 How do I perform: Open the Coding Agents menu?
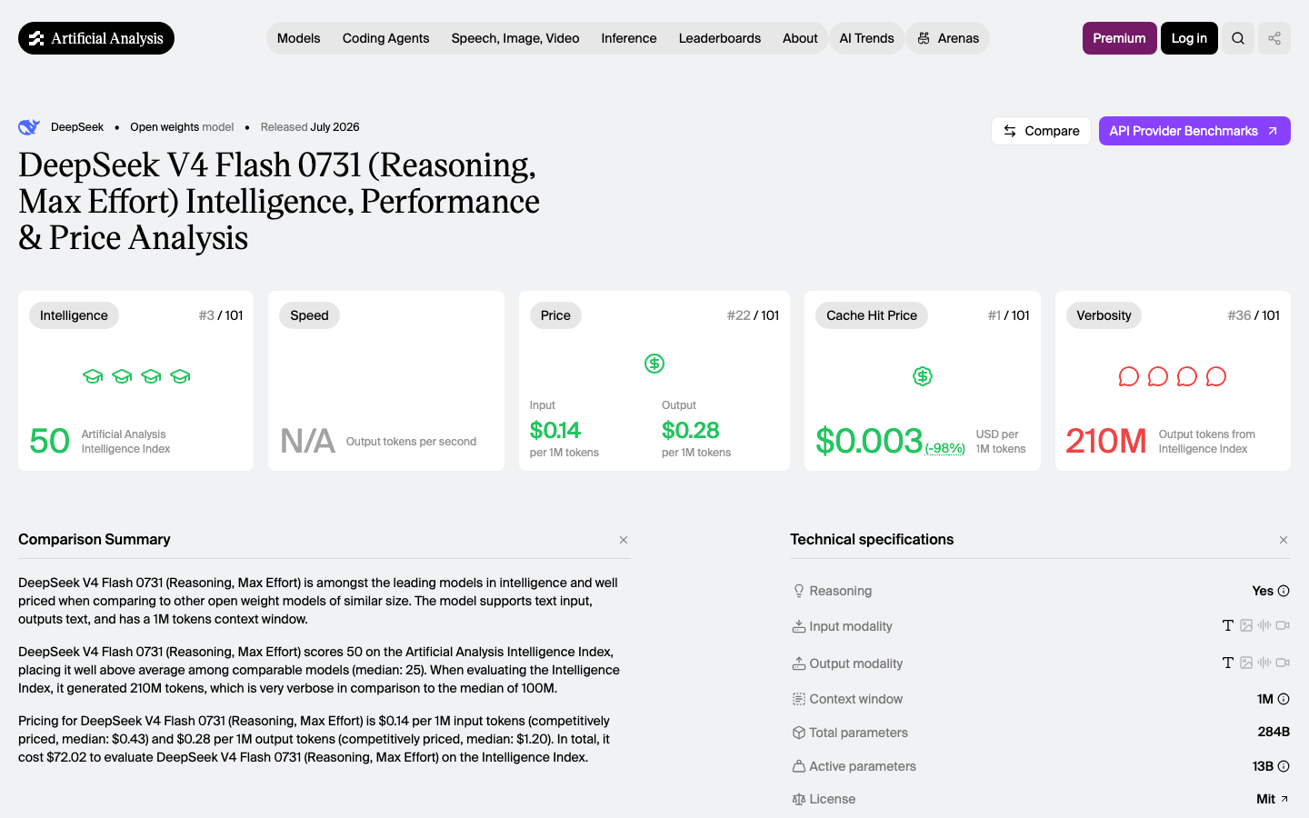[386, 38]
